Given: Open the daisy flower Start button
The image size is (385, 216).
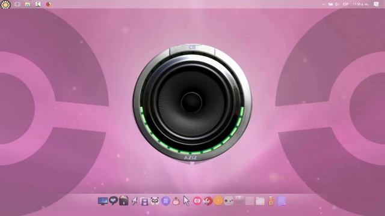Looking at the screenshot, I should pos(5,4).
